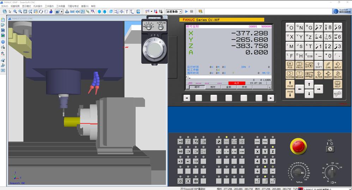
Task: Click the blue play icon in toolbar
Action: 187,12
